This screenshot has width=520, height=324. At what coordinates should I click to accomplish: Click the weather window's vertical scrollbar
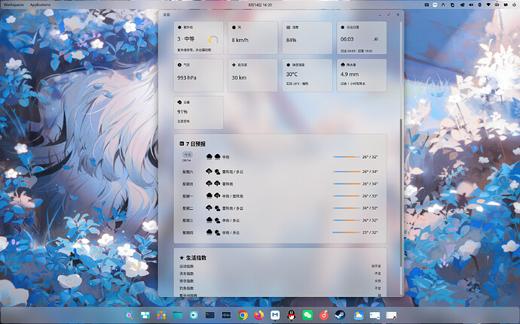tap(401, 194)
